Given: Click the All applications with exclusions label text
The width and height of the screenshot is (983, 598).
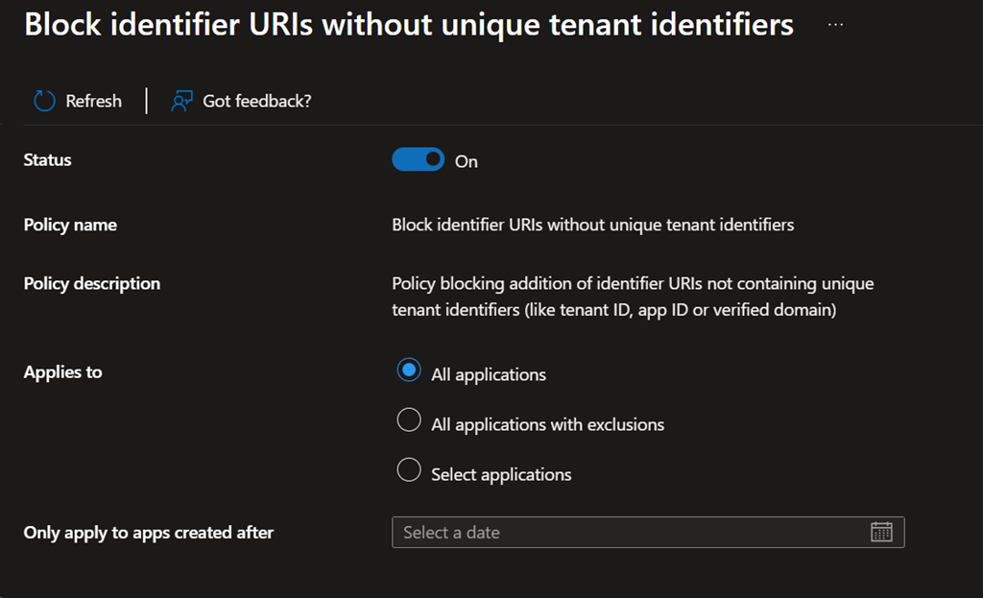Looking at the screenshot, I should [x=547, y=424].
